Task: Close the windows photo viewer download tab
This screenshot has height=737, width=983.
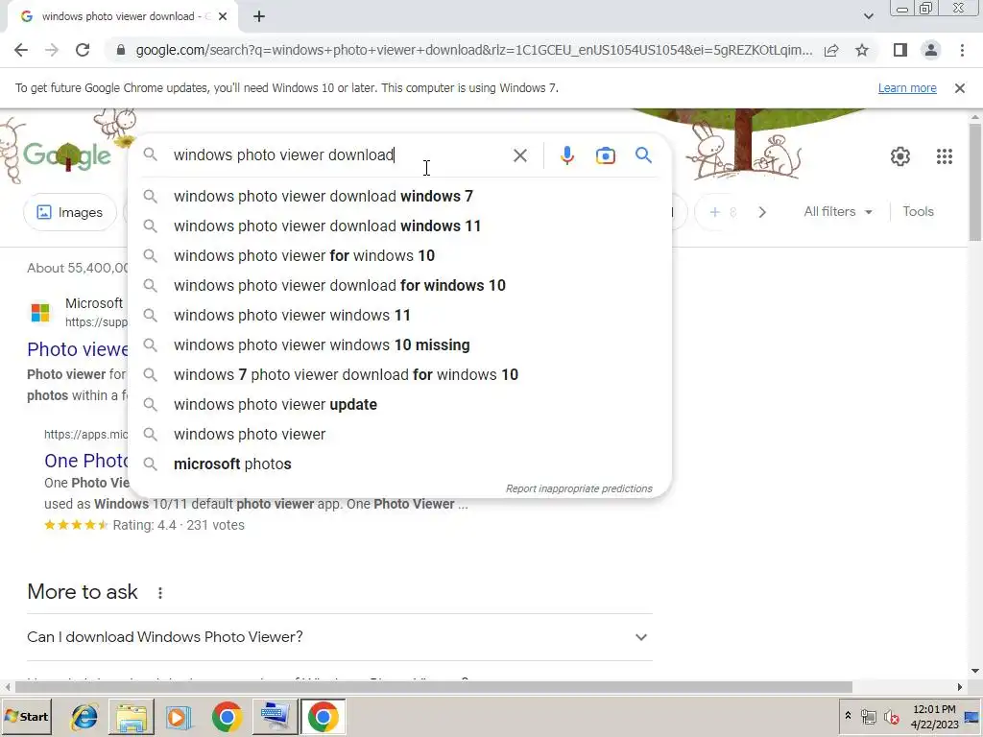Action: (x=223, y=16)
